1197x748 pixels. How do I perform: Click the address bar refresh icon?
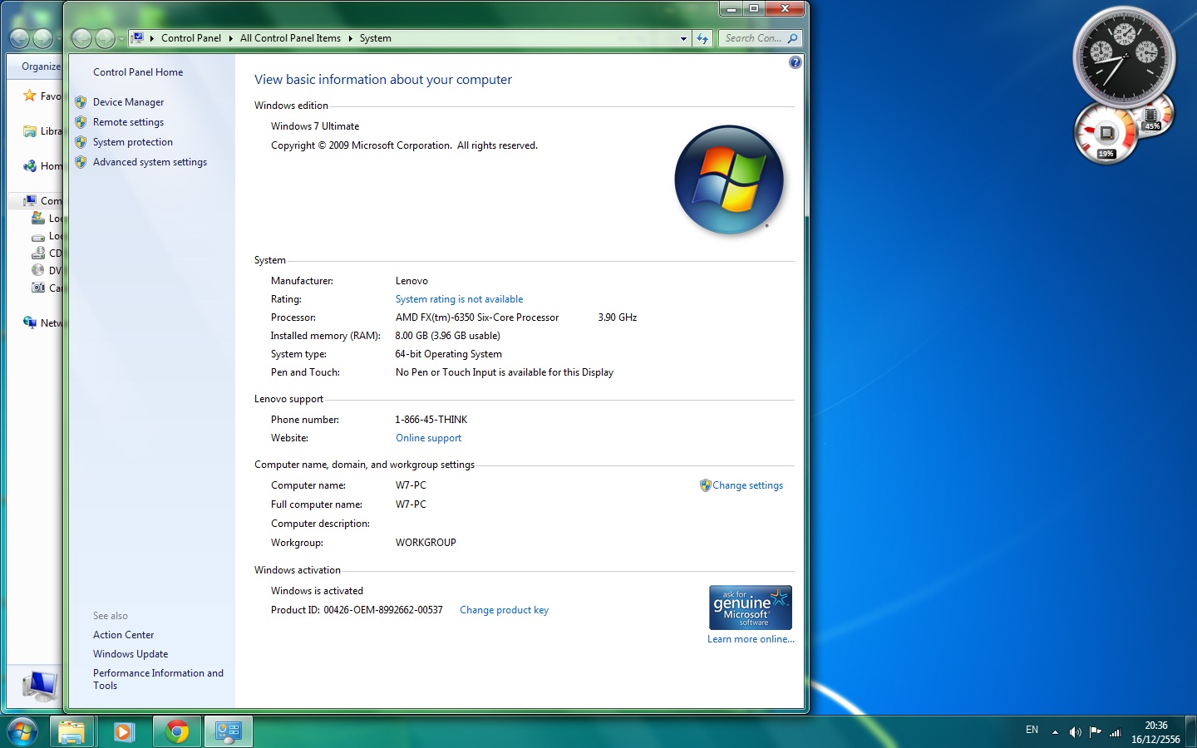click(703, 38)
